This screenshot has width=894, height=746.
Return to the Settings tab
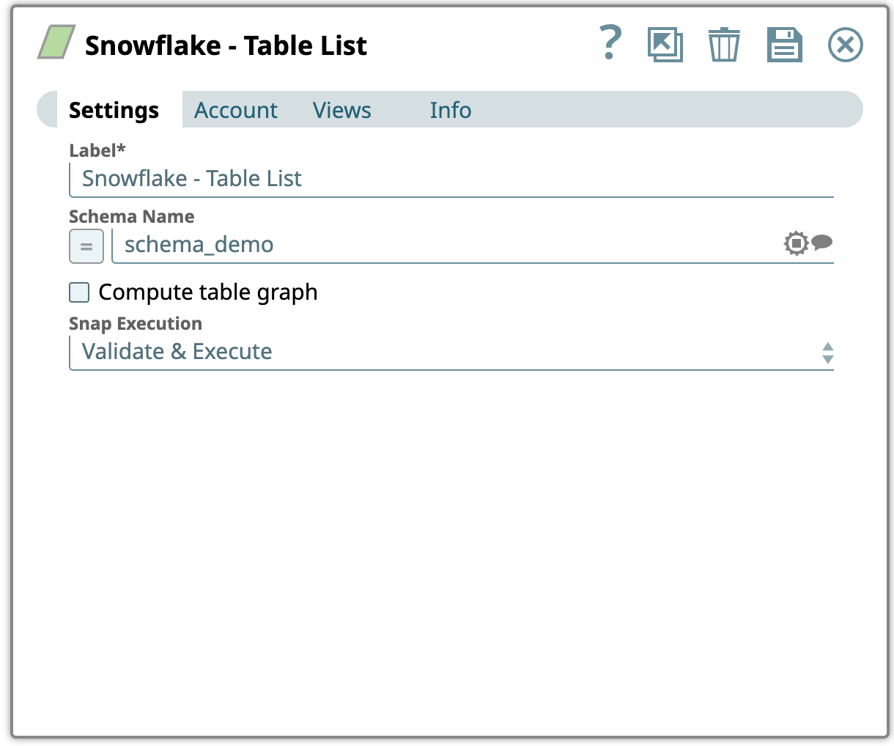pos(114,110)
